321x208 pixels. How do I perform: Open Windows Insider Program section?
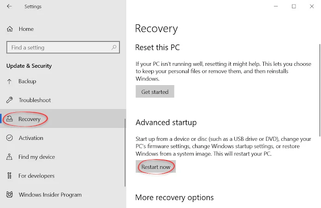click(x=50, y=195)
